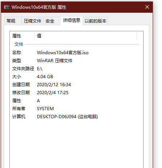Screen dimensions: 162x168
Task: Select the 详细信息 tab
Action: 72,20
